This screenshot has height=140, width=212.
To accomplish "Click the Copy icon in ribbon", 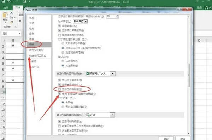I will click(x=12, y=18).
